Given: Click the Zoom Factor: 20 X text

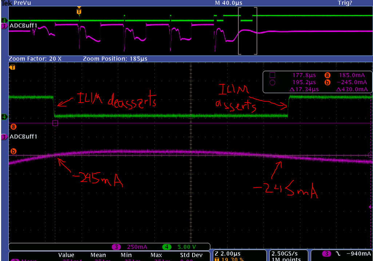Looking at the screenshot, I should 35,59.
